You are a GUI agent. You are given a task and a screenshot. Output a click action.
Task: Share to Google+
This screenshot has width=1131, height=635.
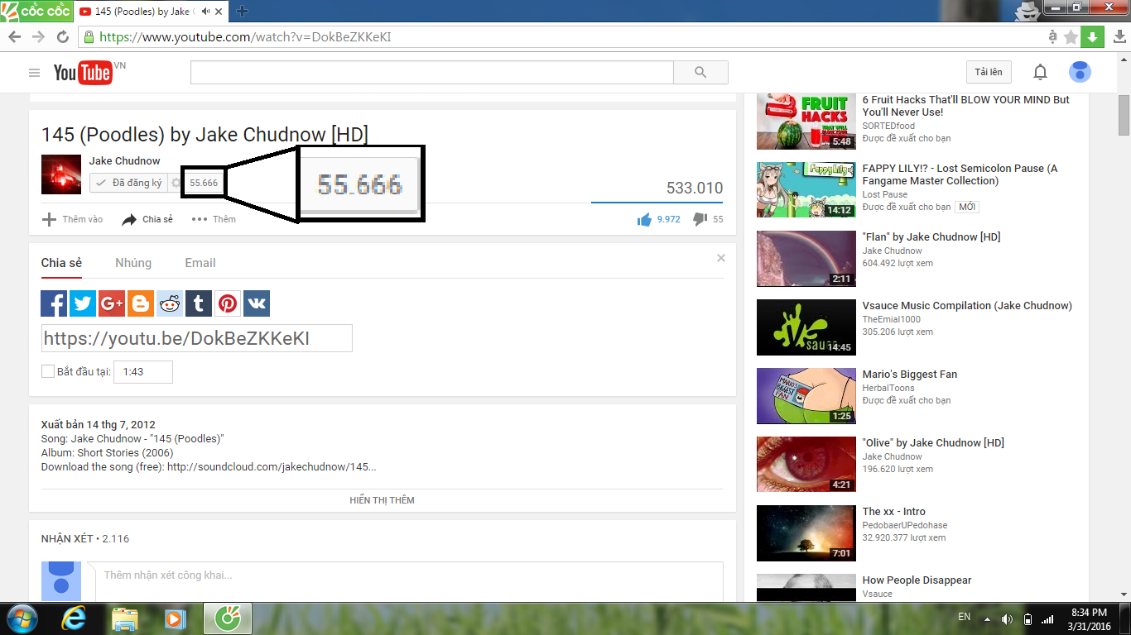[112, 303]
